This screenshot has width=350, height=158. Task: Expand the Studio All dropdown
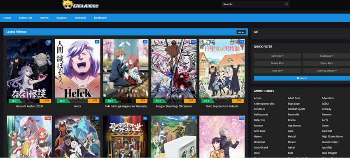[277, 63]
